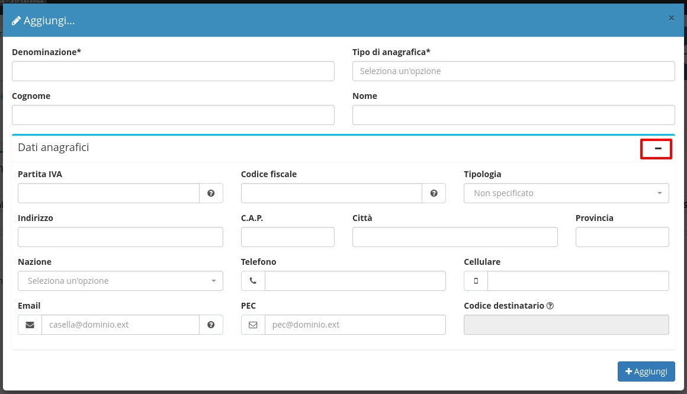
Task: Click the Codice fiscale help question icon
Action: (x=434, y=193)
